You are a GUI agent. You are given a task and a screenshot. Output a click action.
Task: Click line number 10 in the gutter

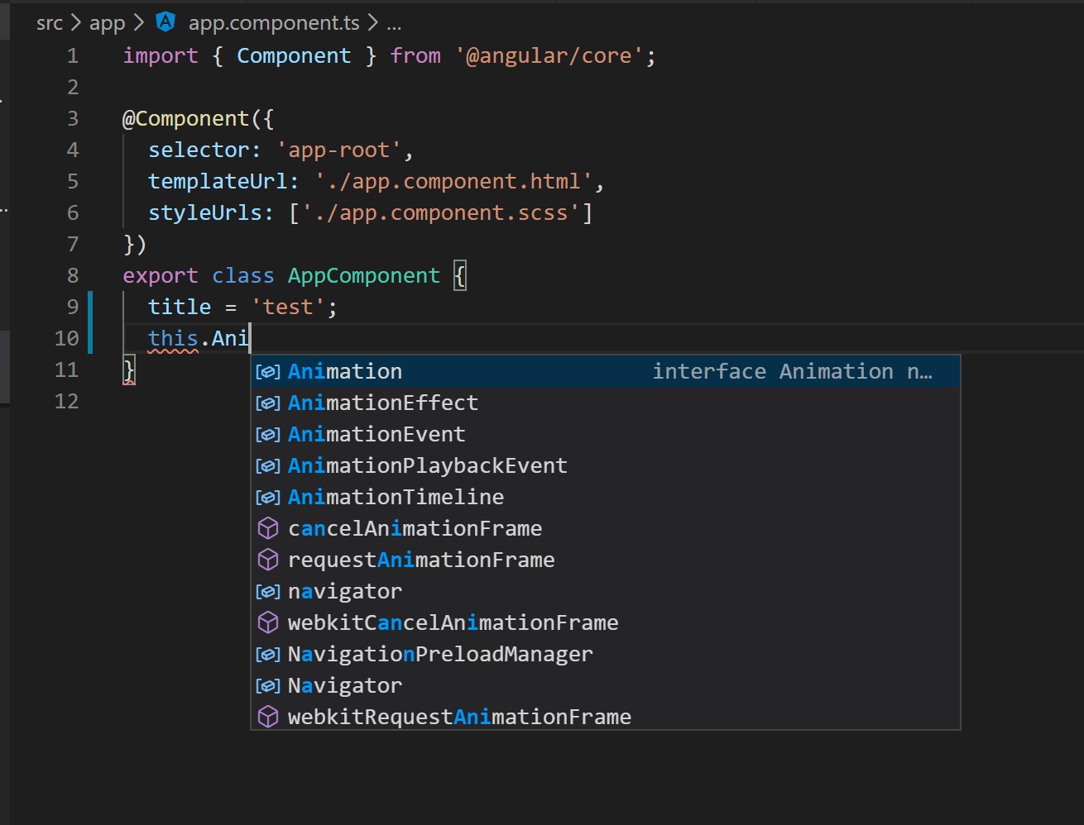(x=67, y=338)
